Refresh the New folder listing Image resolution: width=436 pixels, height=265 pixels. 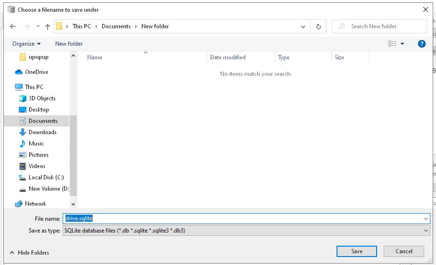coord(319,27)
